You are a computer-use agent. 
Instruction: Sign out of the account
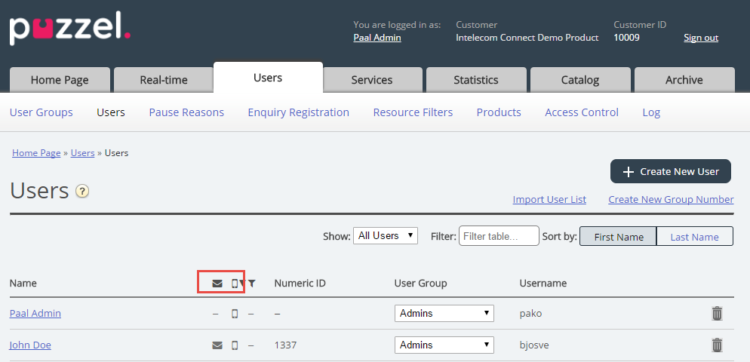pyautogui.click(x=701, y=38)
